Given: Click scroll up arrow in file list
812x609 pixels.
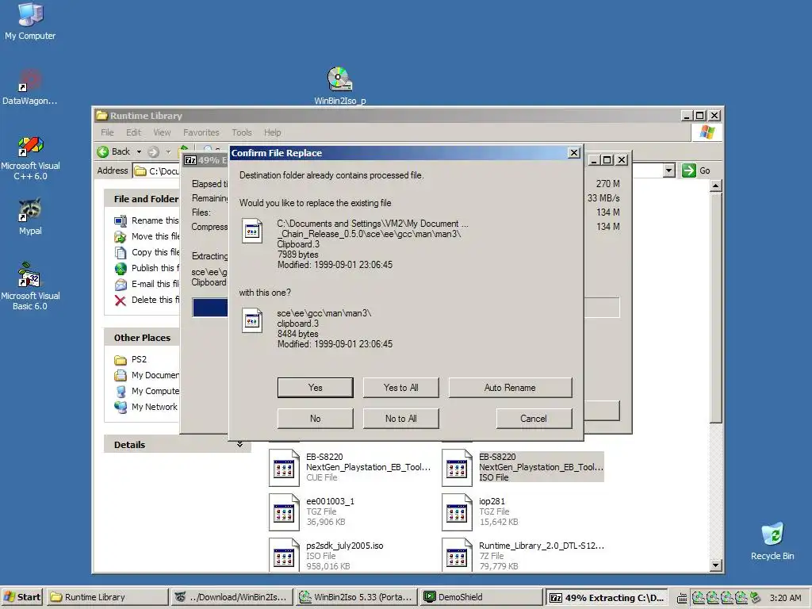Looking at the screenshot, I should [716, 186].
